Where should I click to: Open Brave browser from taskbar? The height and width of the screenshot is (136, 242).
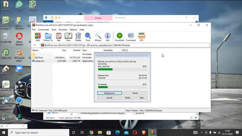[x=144, y=133]
